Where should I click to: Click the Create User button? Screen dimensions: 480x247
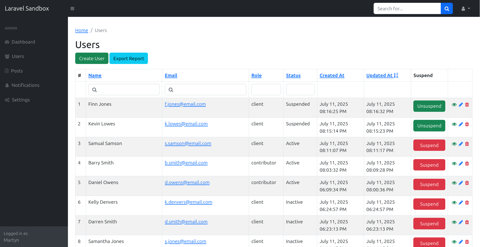[92, 58]
